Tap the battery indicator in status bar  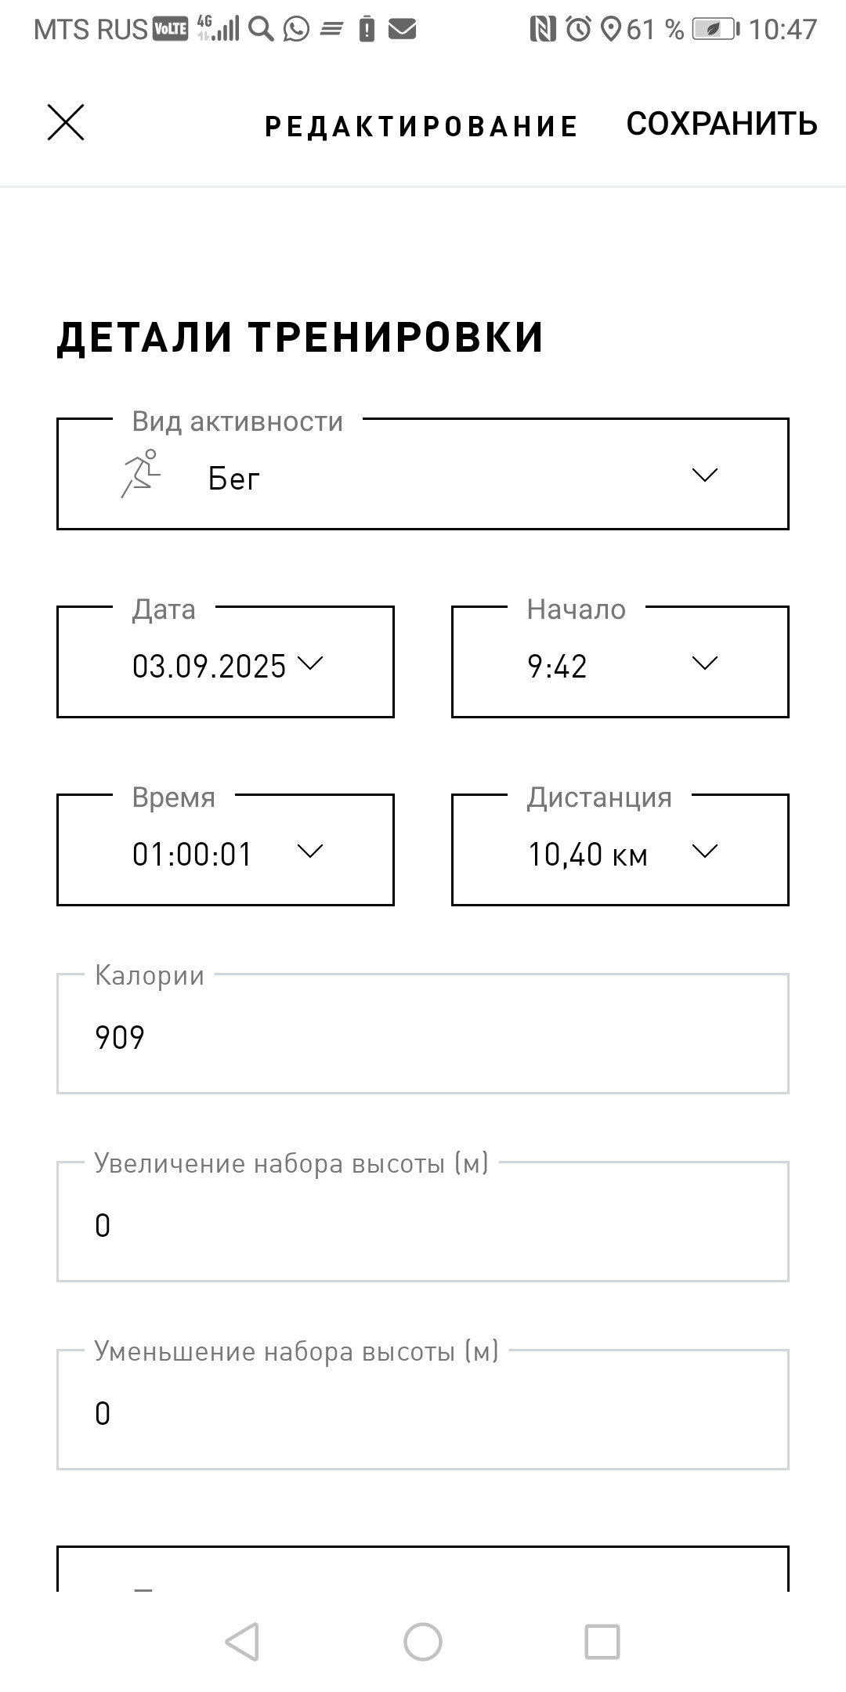click(x=716, y=30)
